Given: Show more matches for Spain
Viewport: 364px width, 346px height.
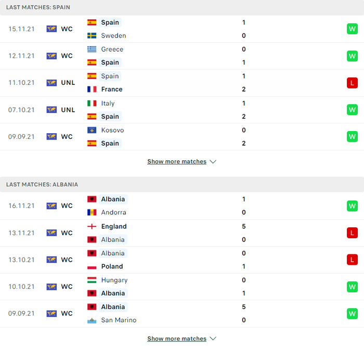Looking at the screenshot, I should pos(177,162).
